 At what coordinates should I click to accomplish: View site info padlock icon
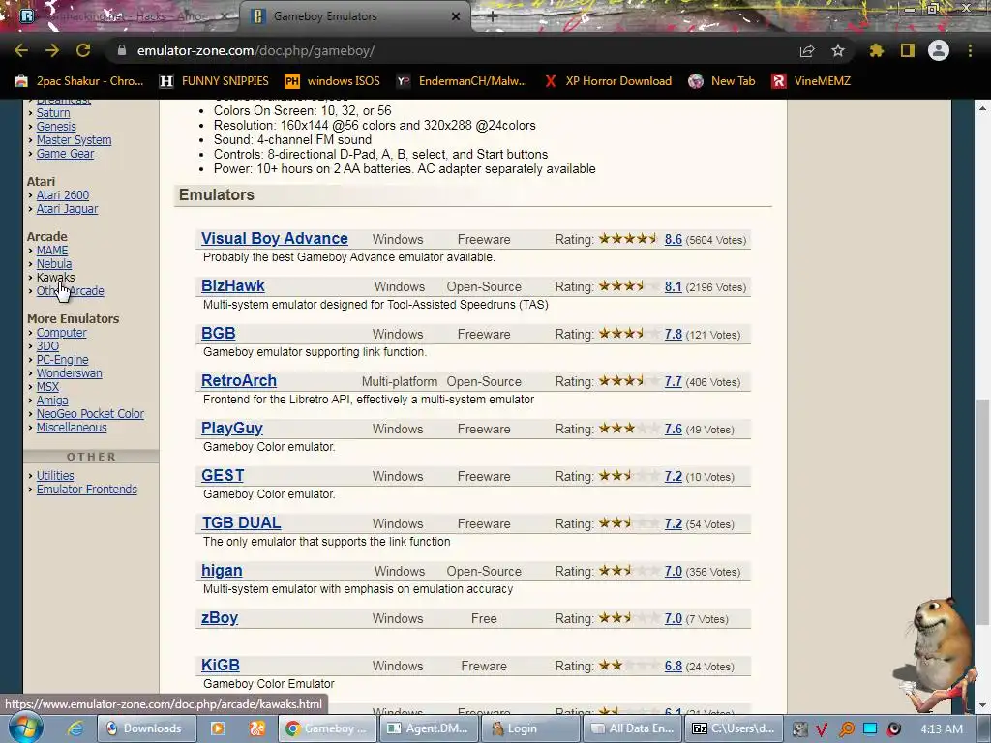click(121, 50)
